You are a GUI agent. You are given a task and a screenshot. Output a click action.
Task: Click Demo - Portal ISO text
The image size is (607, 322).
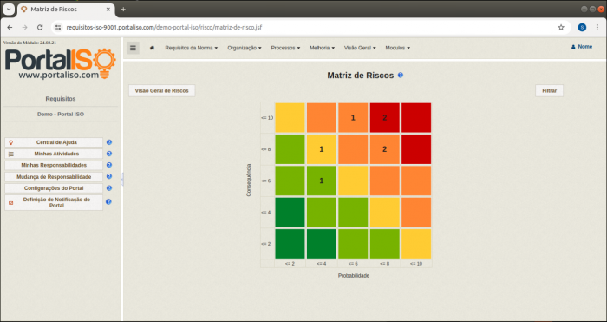(61, 115)
